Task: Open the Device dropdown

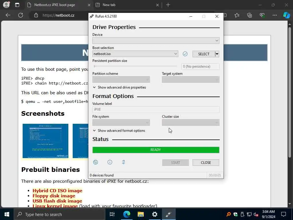Action: 156,41
